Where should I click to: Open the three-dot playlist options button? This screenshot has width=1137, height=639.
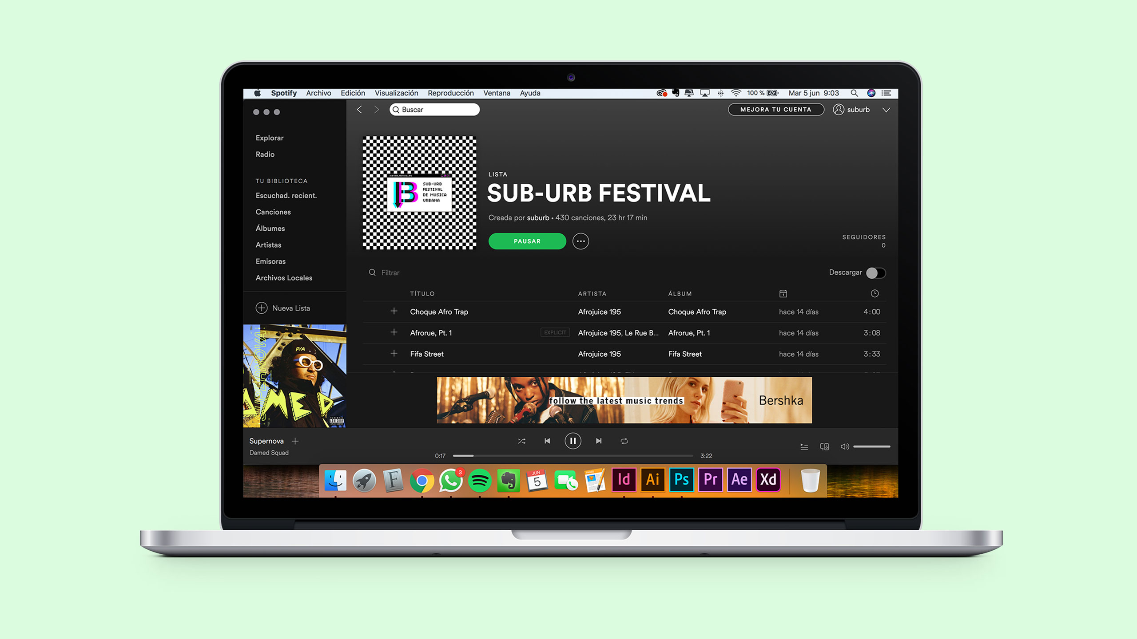click(x=580, y=241)
